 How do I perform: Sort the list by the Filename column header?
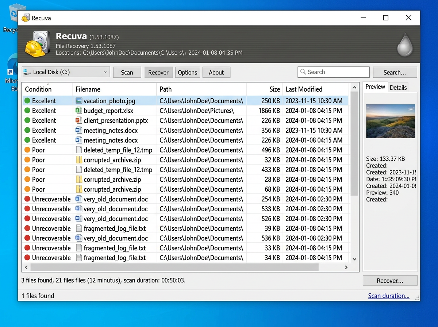pos(115,89)
